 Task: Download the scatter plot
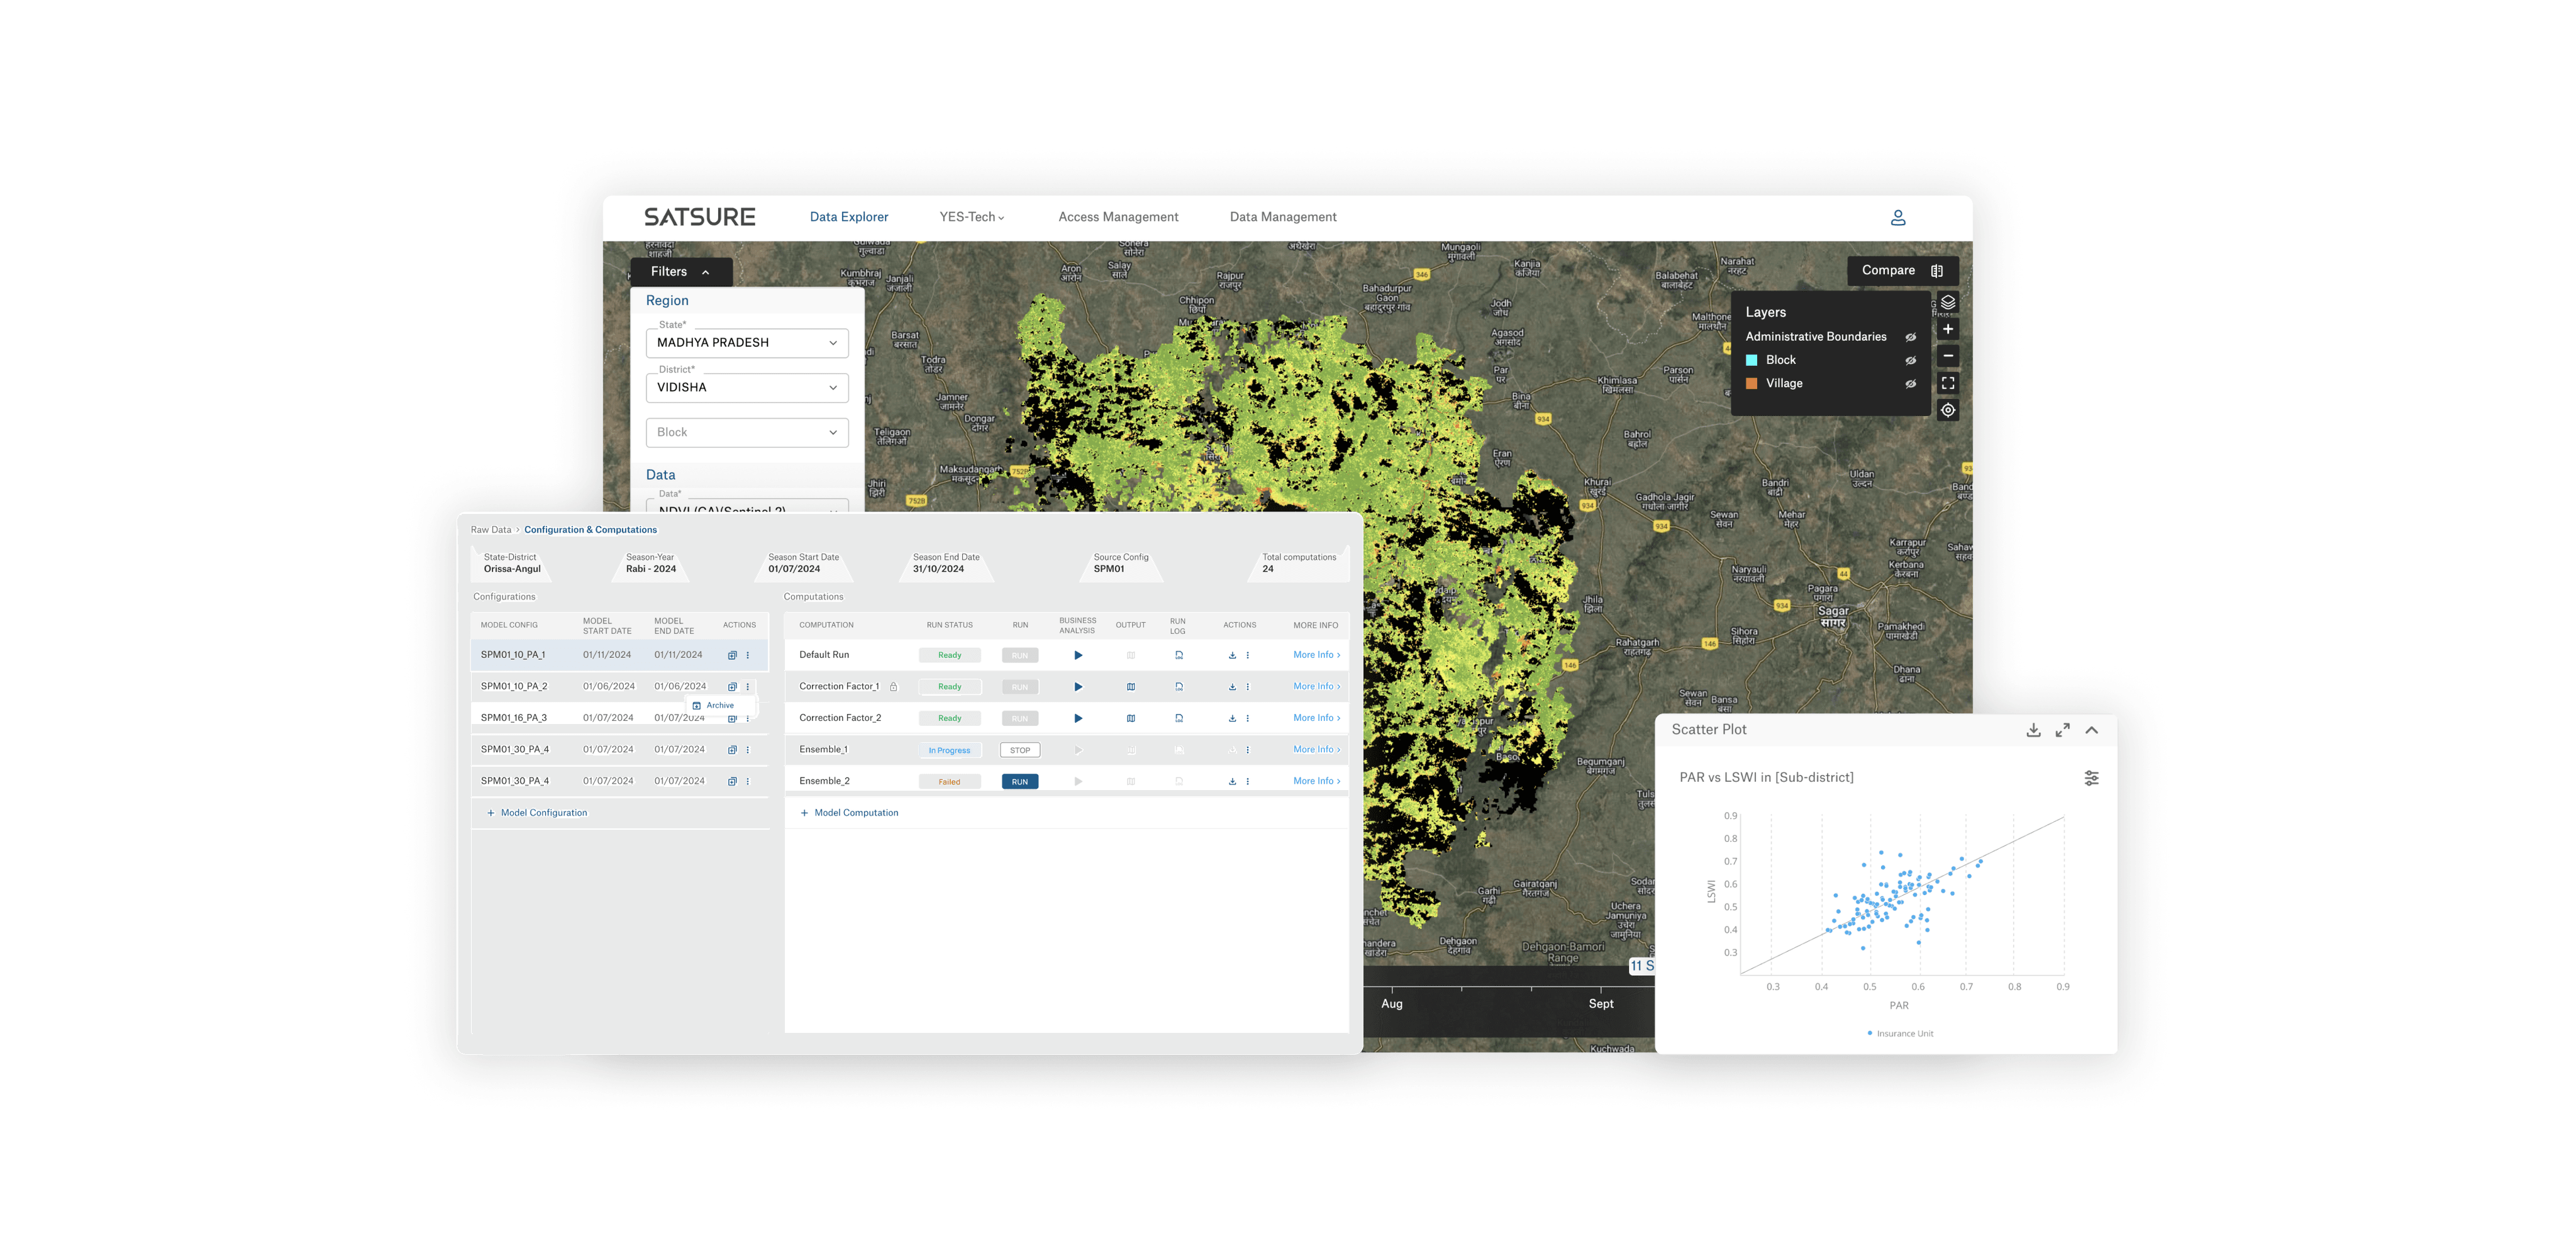(x=2033, y=730)
